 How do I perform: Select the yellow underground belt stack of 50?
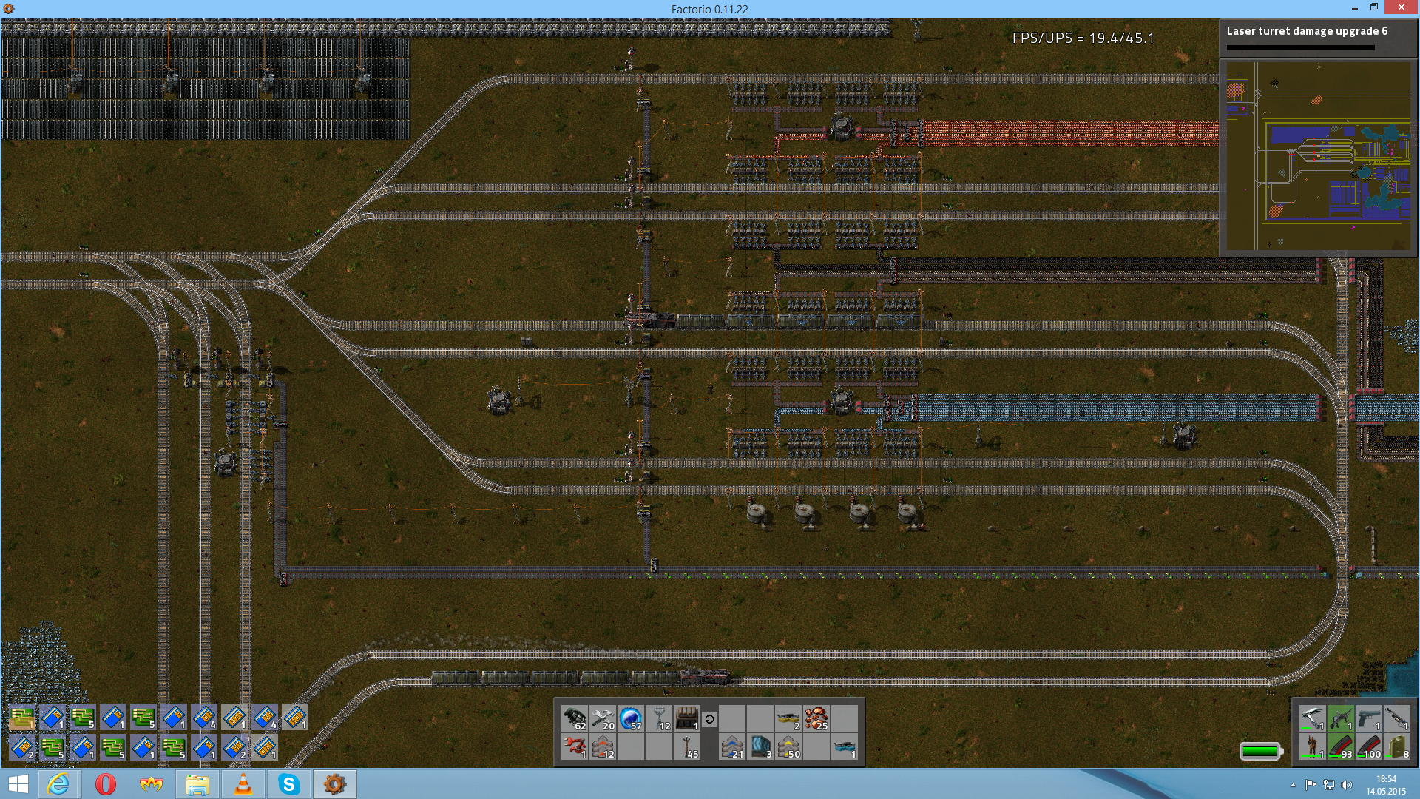point(788,746)
